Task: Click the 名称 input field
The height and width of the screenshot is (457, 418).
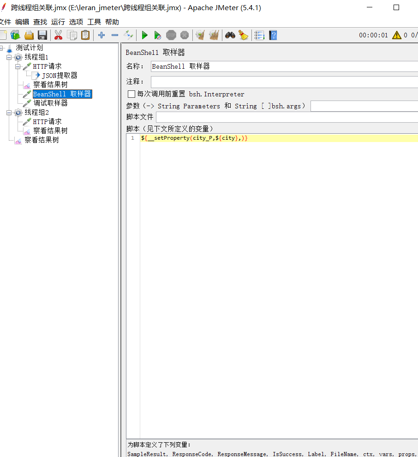Action: coord(284,66)
